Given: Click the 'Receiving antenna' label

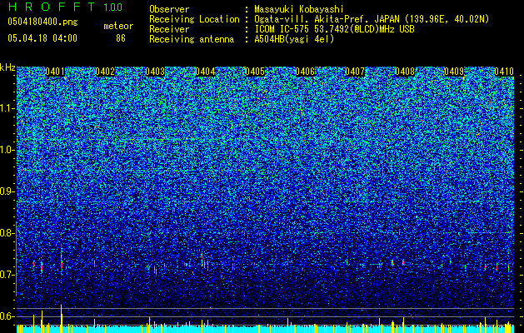Looking at the screenshot, I should (x=192, y=39).
